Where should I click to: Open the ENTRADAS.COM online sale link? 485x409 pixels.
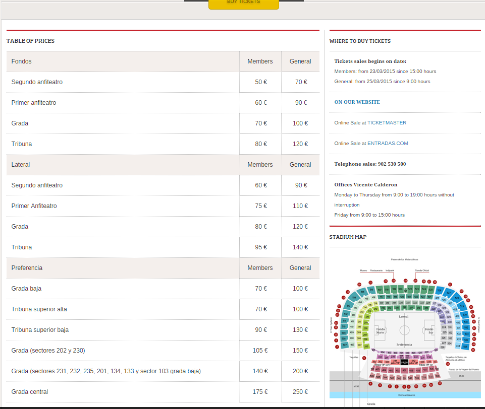coord(388,143)
